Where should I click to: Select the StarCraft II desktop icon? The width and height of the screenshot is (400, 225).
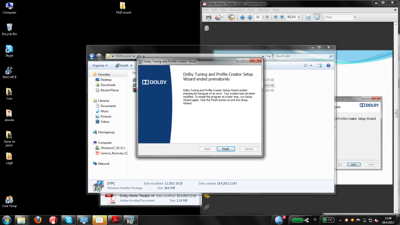(9, 72)
